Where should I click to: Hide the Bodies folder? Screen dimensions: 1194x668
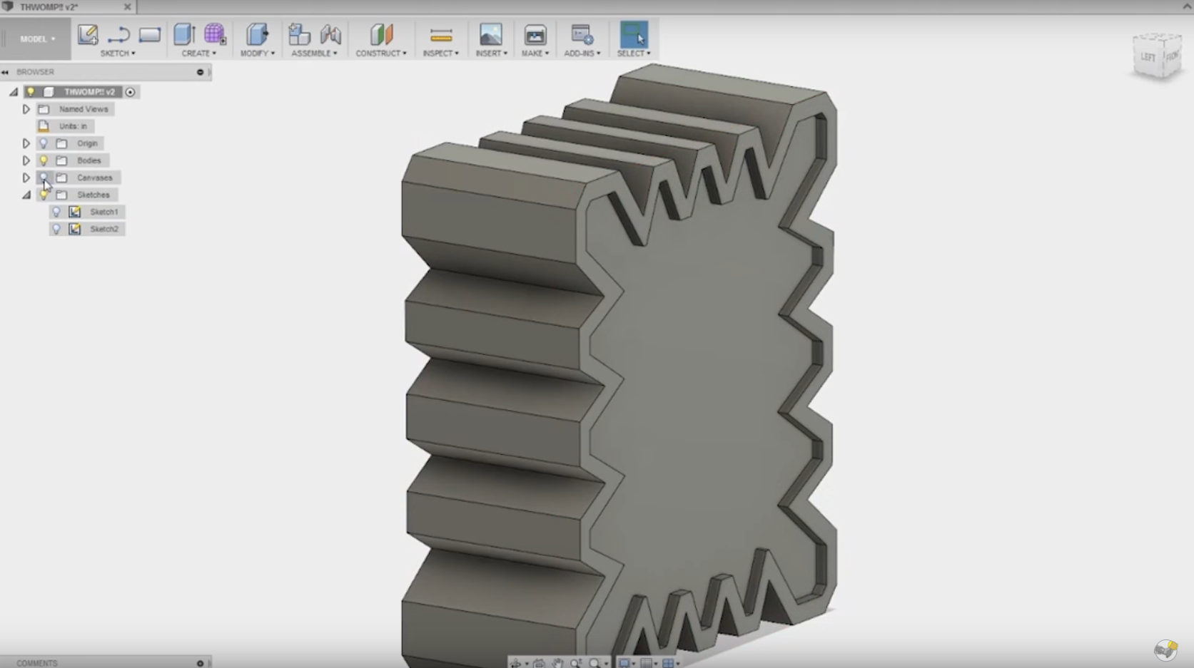click(x=44, y=160)
